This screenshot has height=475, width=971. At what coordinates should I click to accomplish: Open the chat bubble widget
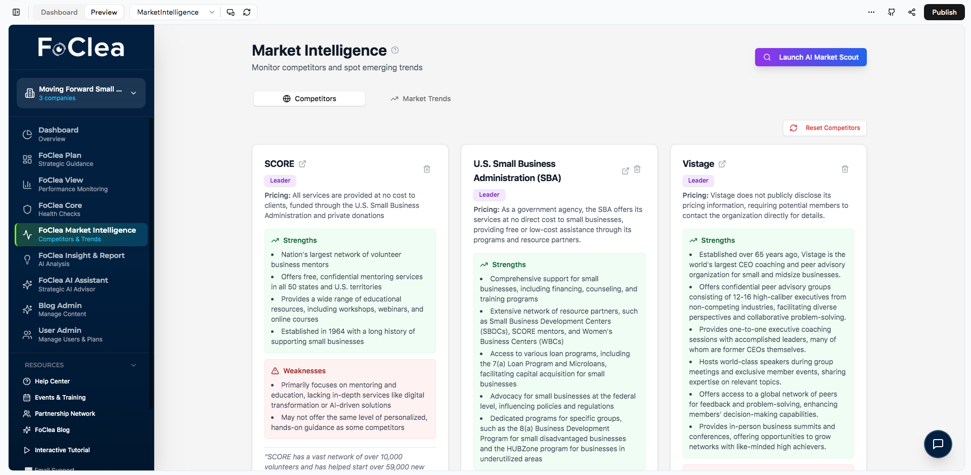click(938, 444)
